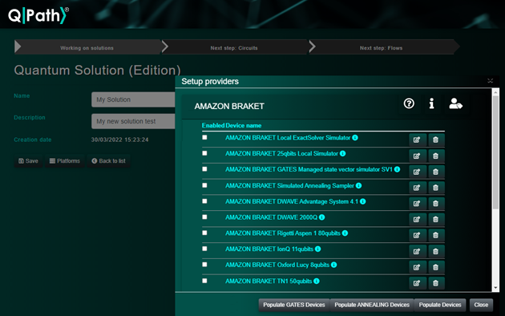Click the AMAZON BRAKET provider heading
Image resolution: width=505 pixels, height=316 pixels.
point(229,107)
